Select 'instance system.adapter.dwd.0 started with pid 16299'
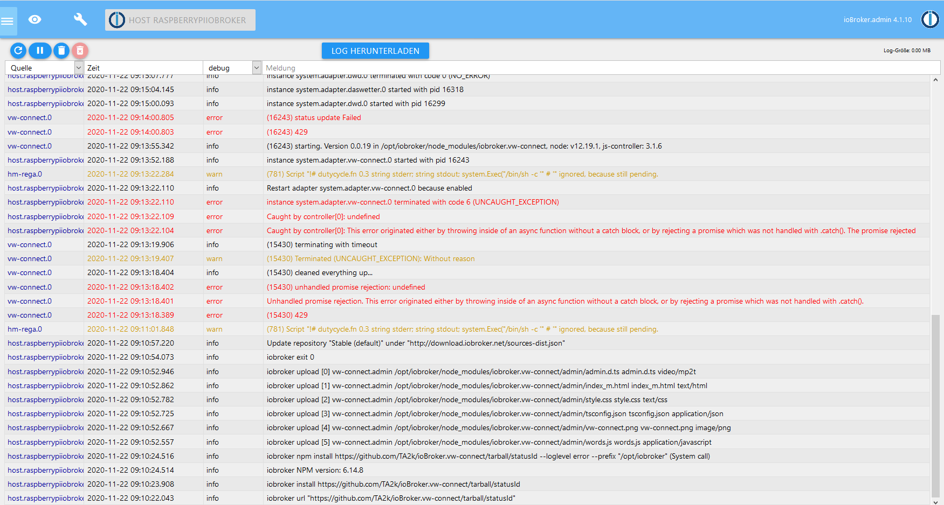 (356, 103)
